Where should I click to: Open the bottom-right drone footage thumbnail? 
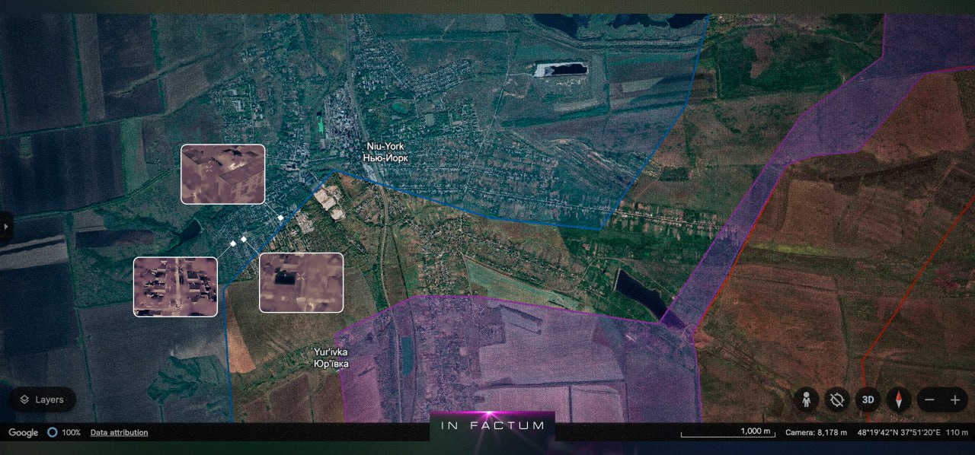pos(301,282)
